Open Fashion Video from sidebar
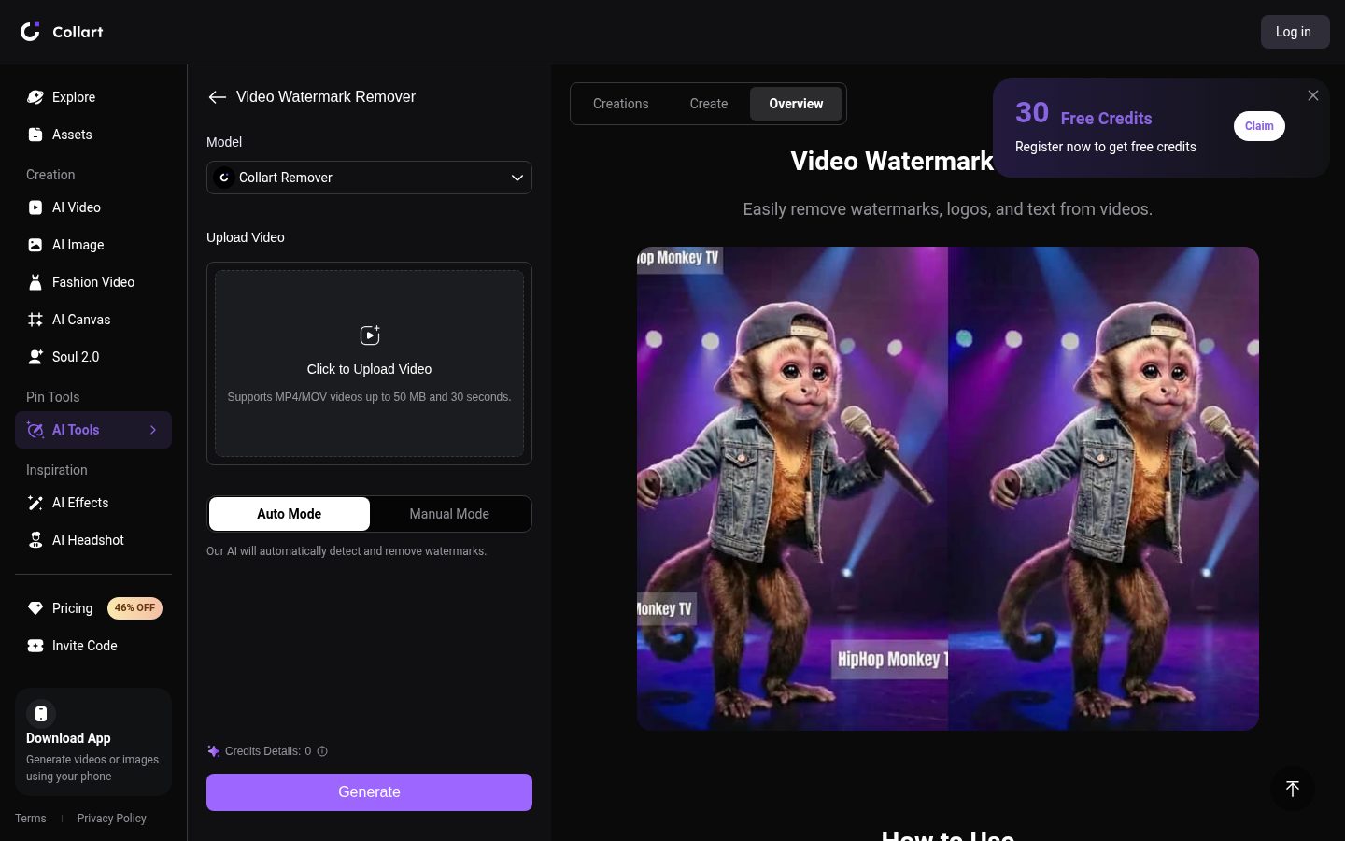 click(93, 282)
